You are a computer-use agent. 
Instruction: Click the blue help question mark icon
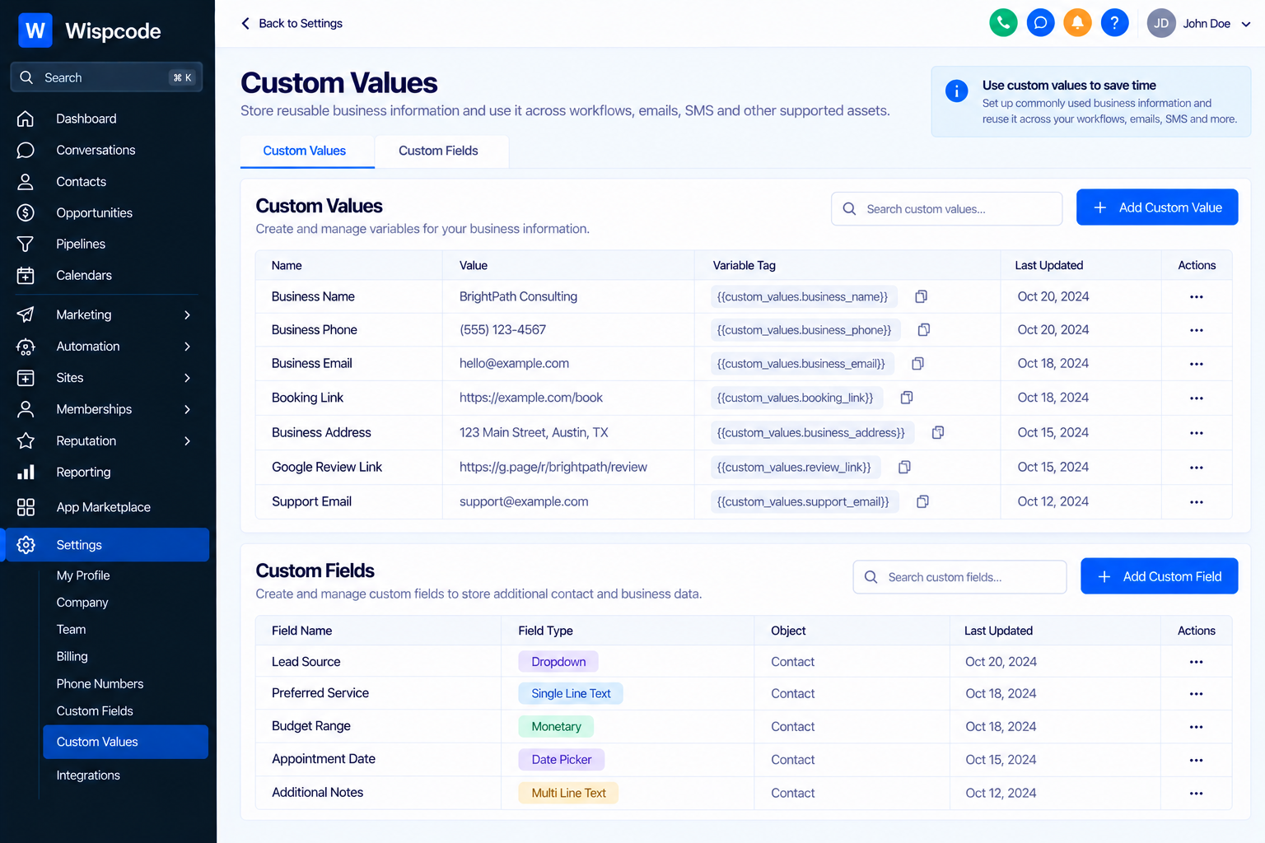[x=1114, y=23]
